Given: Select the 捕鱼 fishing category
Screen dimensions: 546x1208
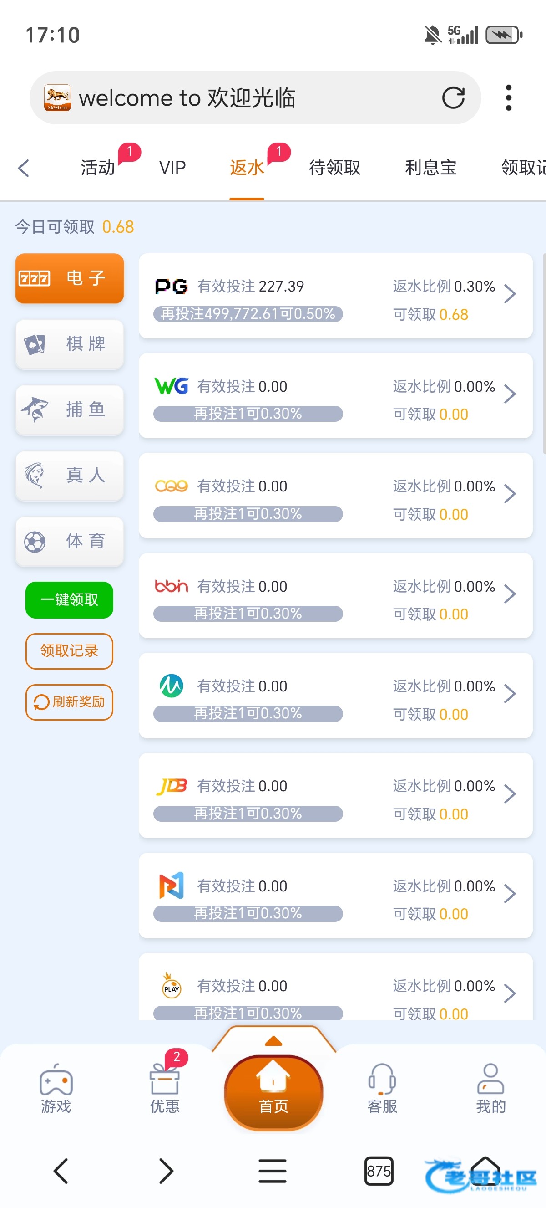Looking at the screenshot, I should tap(69, 410).
